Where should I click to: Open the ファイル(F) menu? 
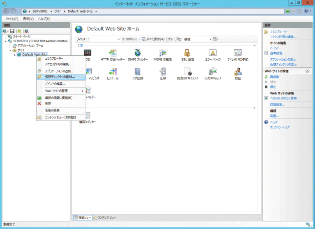[12, 19]
